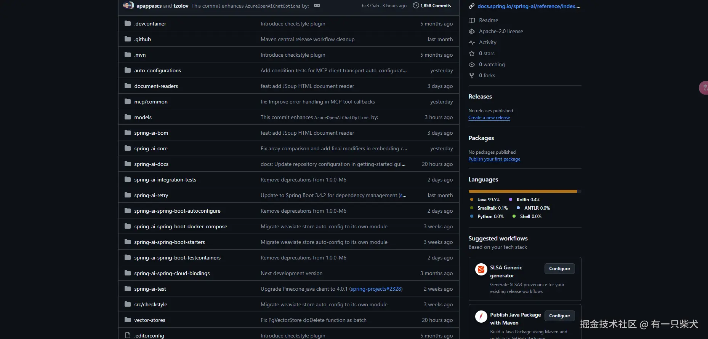Click the commit history clock icon
The height and width of the screenshot is (339, 708).
click(416, 5)
